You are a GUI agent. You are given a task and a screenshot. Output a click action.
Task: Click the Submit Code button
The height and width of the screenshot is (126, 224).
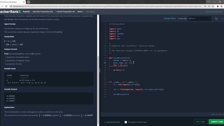(x=217, y=121)
